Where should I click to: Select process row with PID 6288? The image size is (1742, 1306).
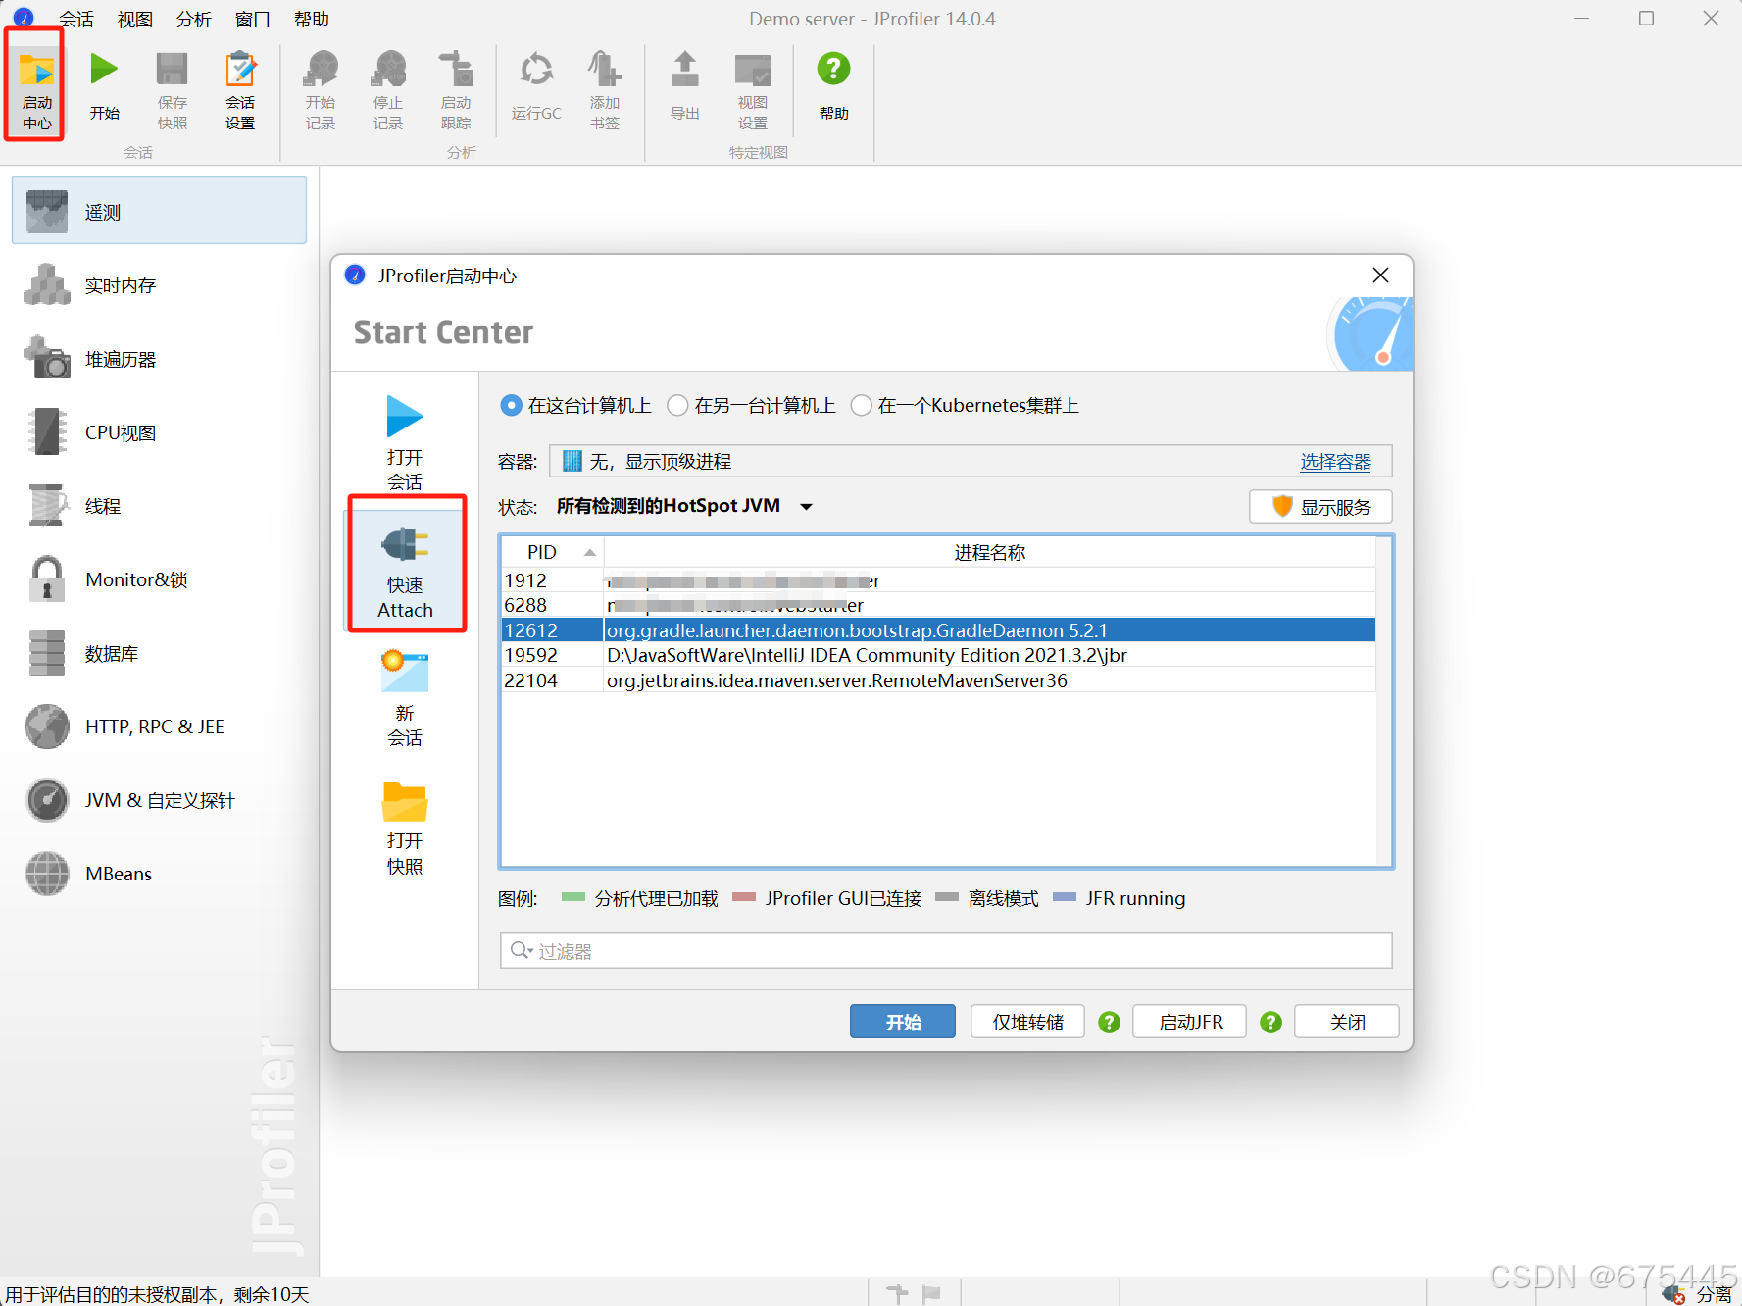click(939, 605)
